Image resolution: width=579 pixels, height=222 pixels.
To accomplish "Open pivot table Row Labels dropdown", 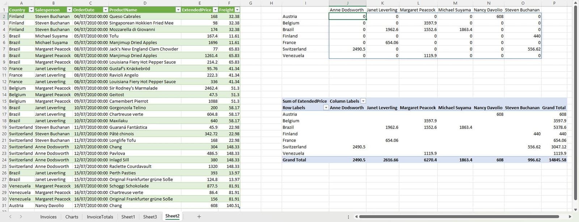I will tap(326, 108).
